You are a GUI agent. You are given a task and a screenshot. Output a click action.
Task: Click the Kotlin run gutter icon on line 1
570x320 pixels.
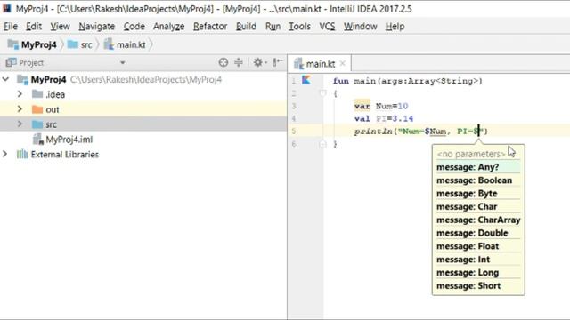[306, 80]
